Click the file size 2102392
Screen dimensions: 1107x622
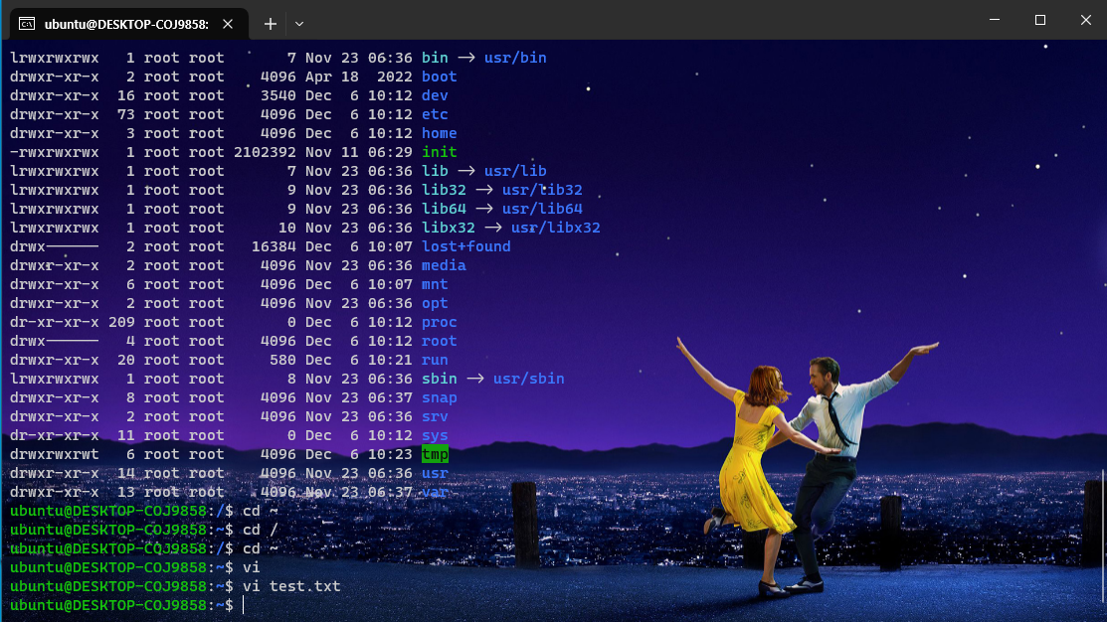pos(265,152)
